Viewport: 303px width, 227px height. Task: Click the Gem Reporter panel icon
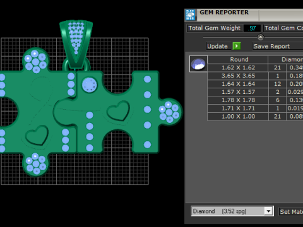pyautogui.click(x=191, y=15)
